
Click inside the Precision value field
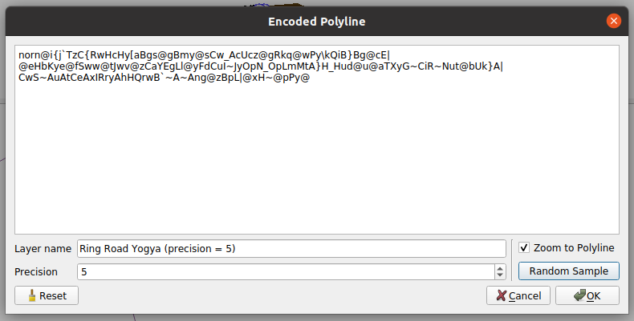tap(286, 272)
